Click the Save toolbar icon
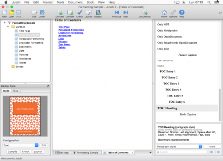Image resolution: width=223 pixels, height=161 pixels. (x=19, y=14)
